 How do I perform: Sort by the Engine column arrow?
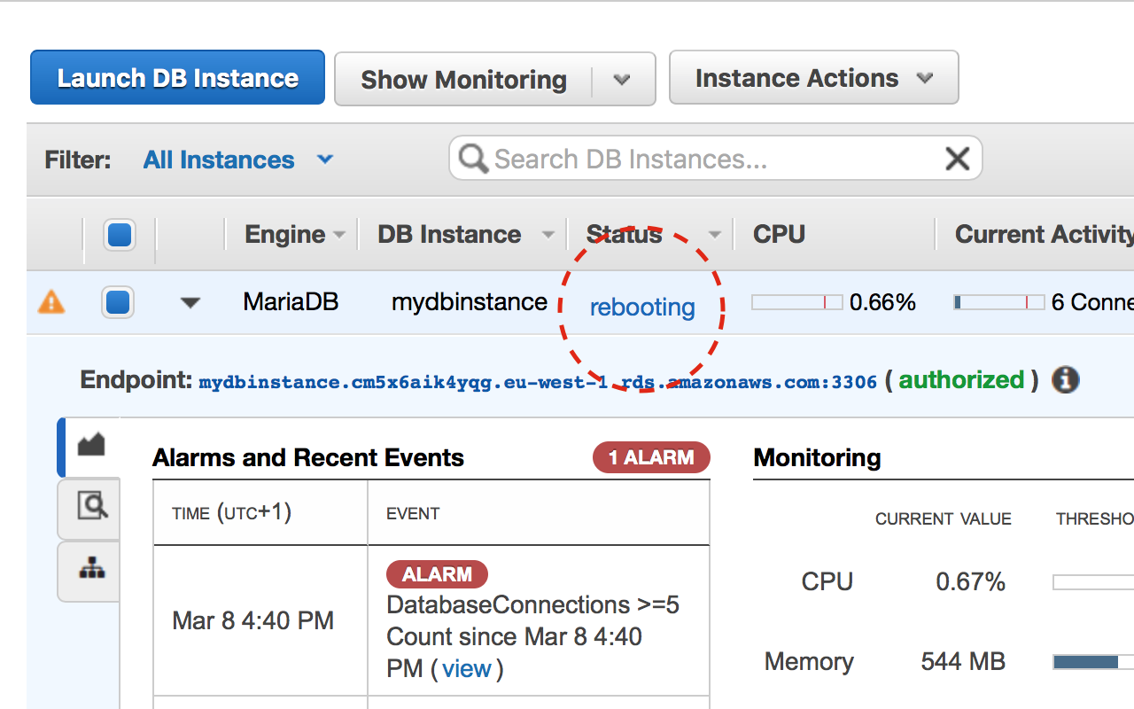click(x=339, y=236)
